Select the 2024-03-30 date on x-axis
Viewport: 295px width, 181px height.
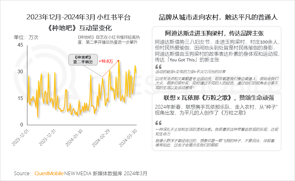pyautogui.click(x=128, y=137)
